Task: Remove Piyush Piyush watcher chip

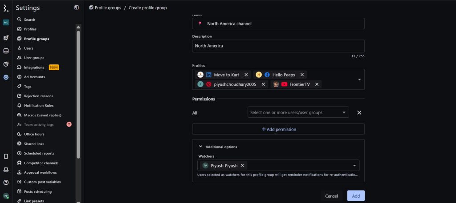Action: point(242,165)
